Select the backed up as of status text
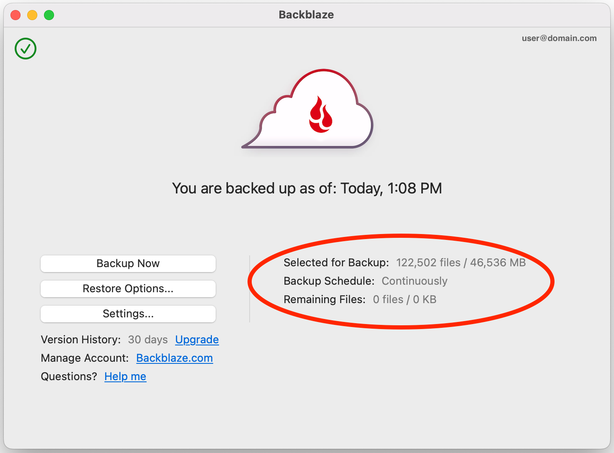 click(307, 188)
